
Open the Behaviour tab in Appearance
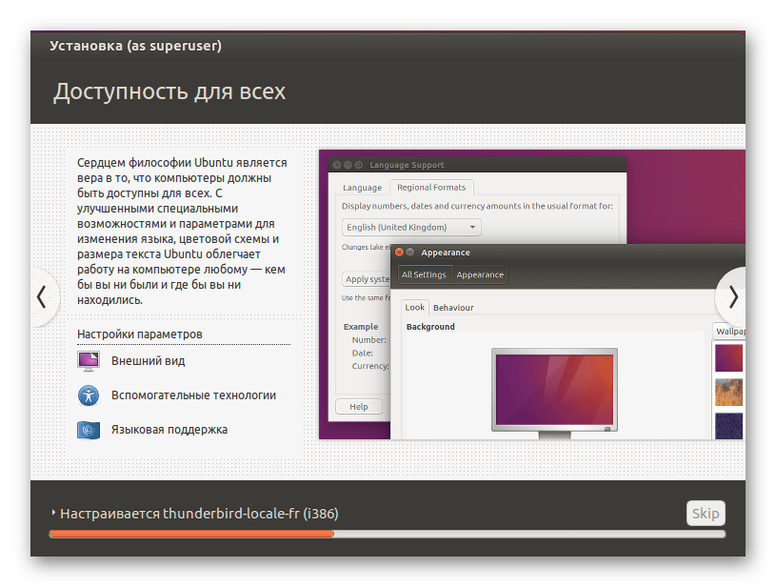[x=453, y=308]
